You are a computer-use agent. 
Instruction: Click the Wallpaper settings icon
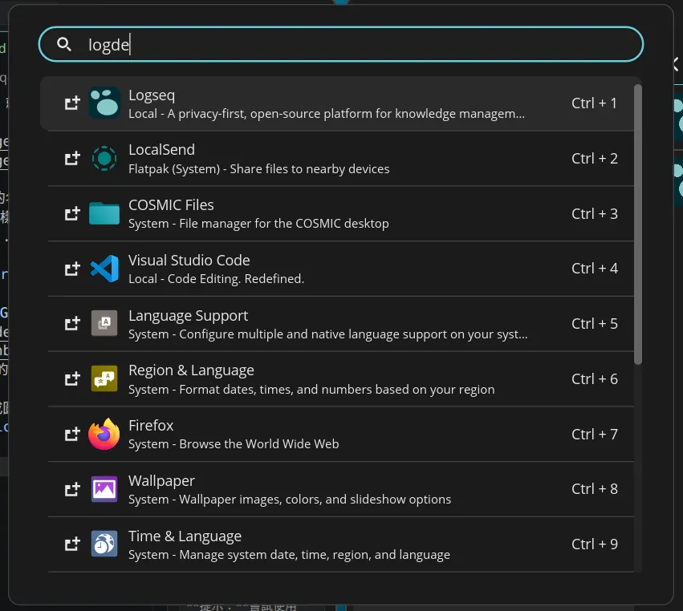[104, 488]
